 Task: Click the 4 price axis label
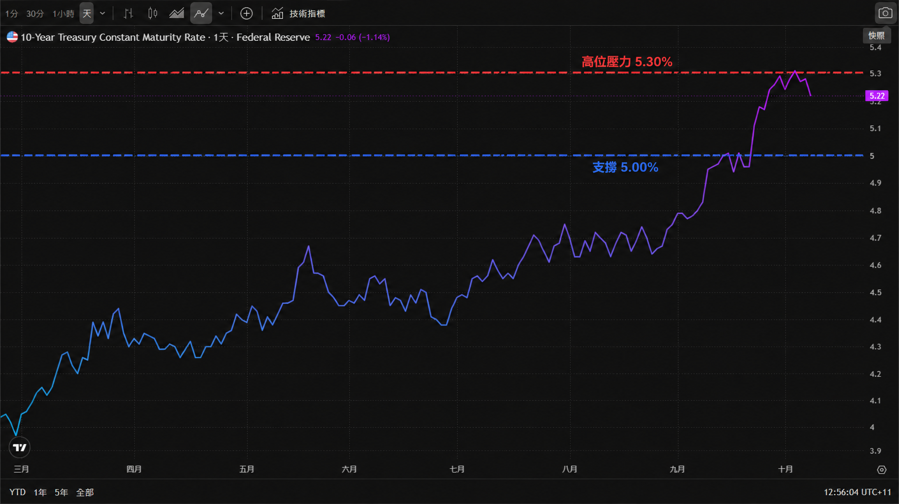(x=872, y=427)
